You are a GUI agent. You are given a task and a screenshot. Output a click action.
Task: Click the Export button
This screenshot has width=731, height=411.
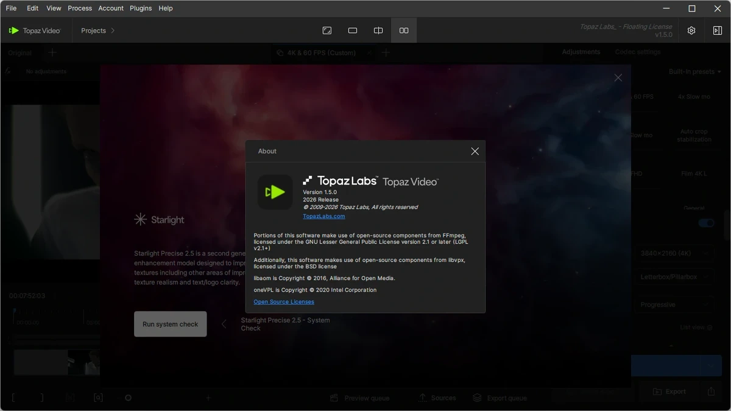pyautogui.click(x=668, y=392)
